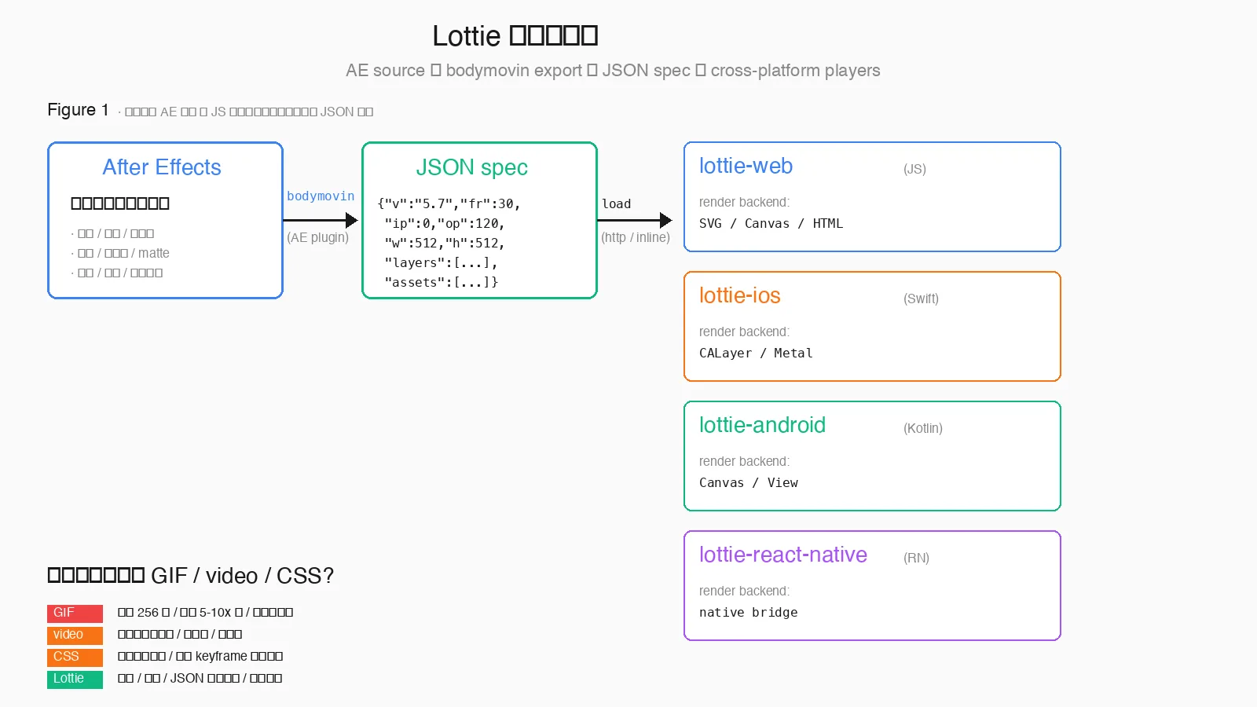
Task: Select the JSON line "assets":[...]}
Action: click(441, 283)
